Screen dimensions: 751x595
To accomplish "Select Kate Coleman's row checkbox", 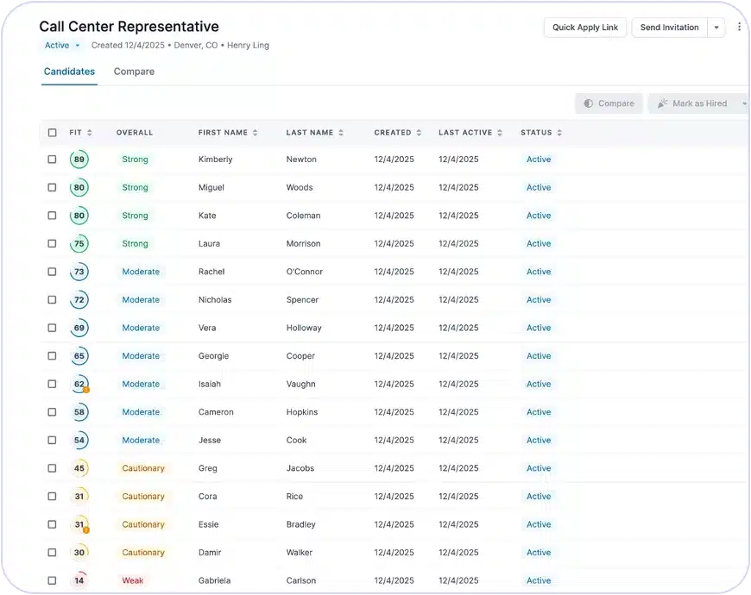I will tap(52, 216).
